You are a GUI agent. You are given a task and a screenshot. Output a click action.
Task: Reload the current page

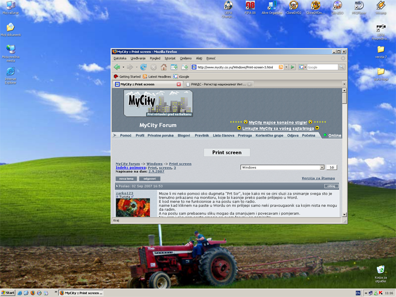point(143,67)
